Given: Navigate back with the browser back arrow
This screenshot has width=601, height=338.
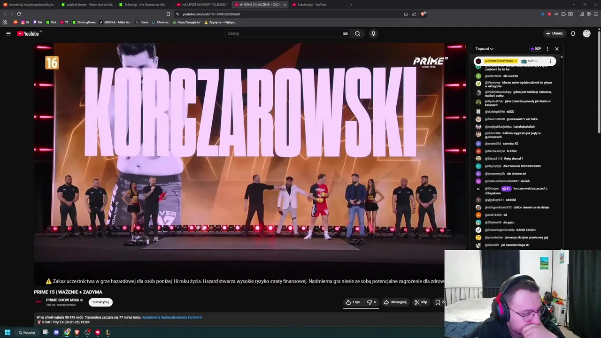Looking at the screenshot, I should [x=5, y=14].
